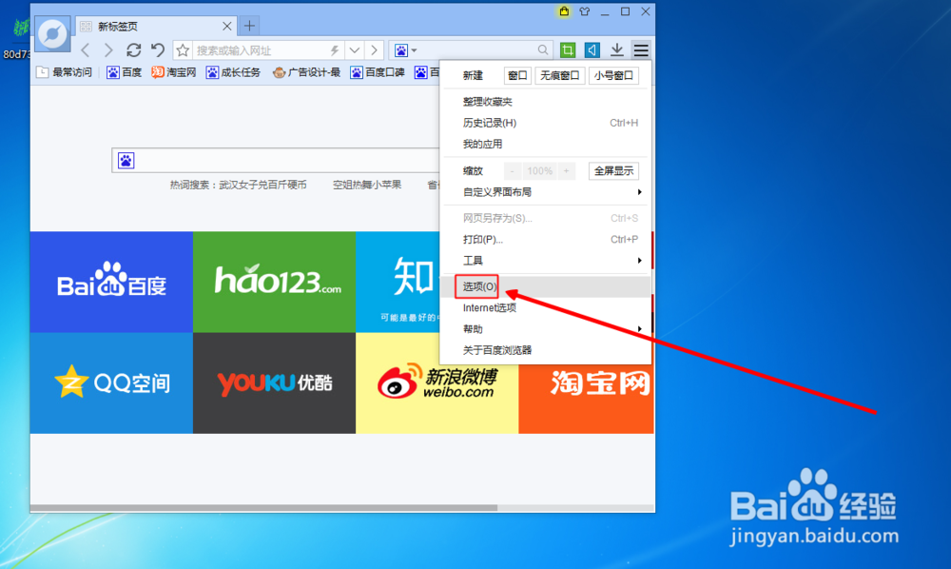Open the 淘宝网 bookmark
This screenshot has width=951, height=569.
click(x=174, y=72)
